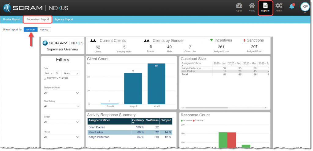Click the date number field showing 3
Image resolution: width=313 pixels, height=151 pixels.
[58, 73]
